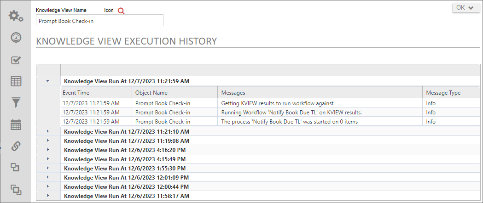Click the Event Time column header
This screenshot has height=203, width=483.
[x=76, y=93]
